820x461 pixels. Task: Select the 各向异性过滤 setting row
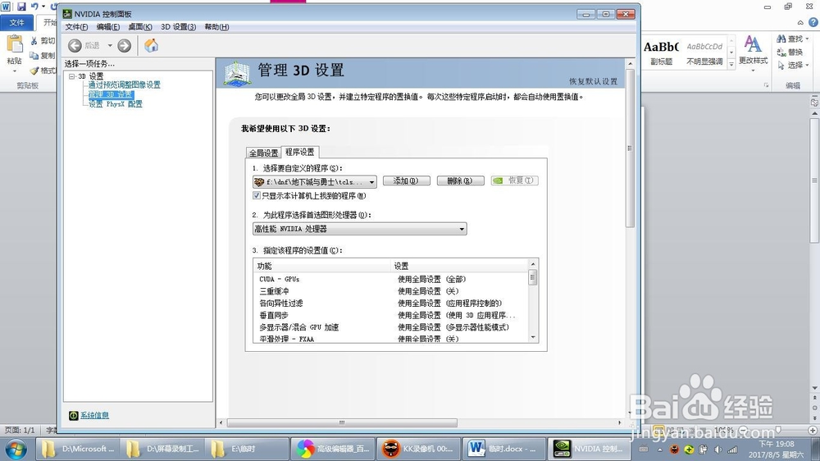[x=390, y=303]
